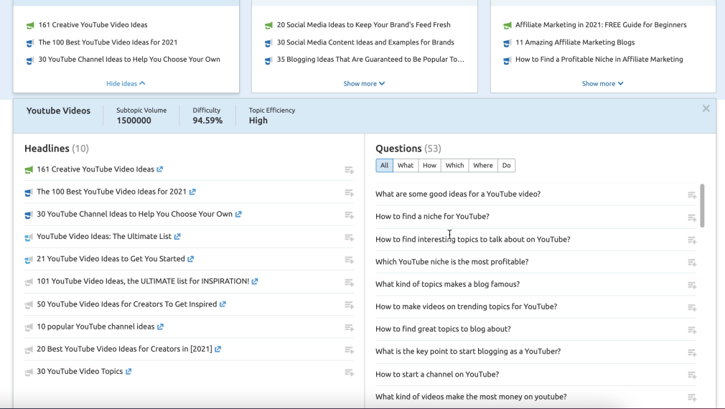The image size is (725, 409).
Task: Add 'How to find interesting topics to talk about' to favorites
Action: click(x=692, y=240)
